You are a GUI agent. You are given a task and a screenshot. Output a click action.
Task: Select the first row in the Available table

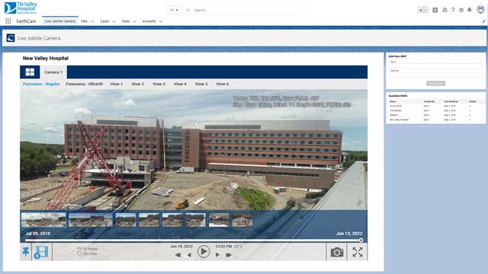tap(435, 106)
